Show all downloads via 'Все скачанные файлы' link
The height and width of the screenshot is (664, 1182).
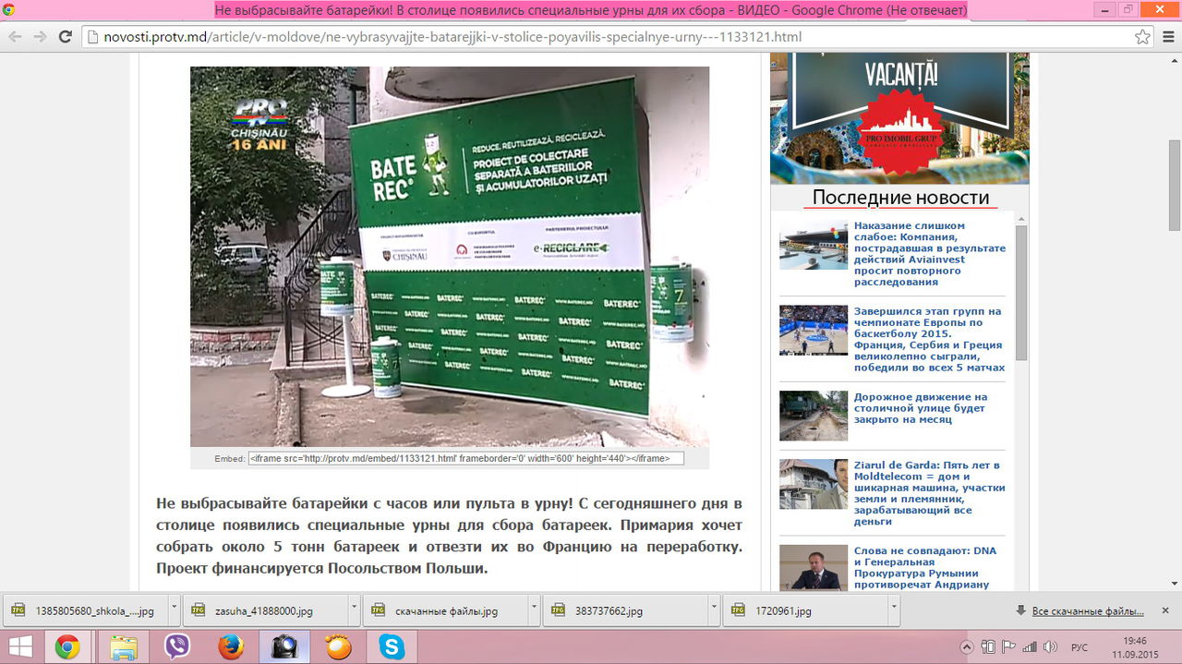[x=1087, y=611]
